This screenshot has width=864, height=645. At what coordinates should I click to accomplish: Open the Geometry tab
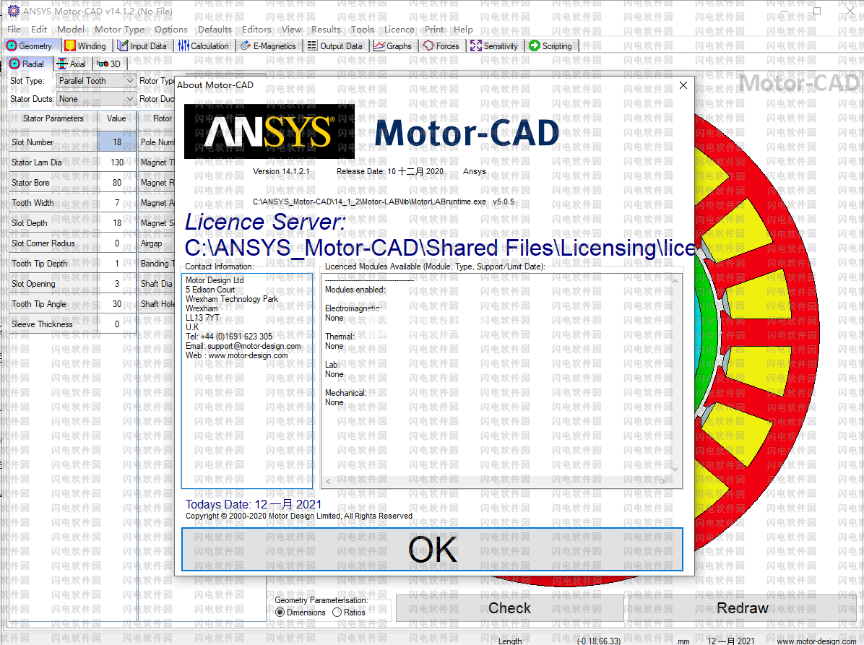(29, 46)
